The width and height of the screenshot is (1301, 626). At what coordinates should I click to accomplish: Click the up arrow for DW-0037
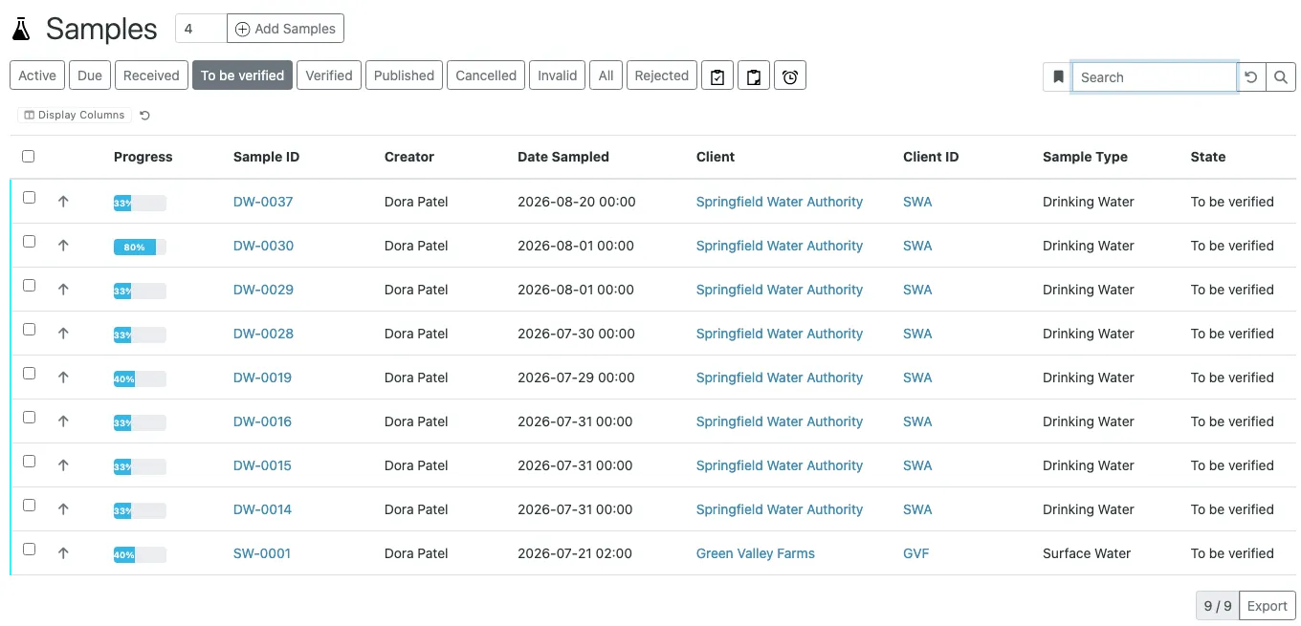coord(63,202)
